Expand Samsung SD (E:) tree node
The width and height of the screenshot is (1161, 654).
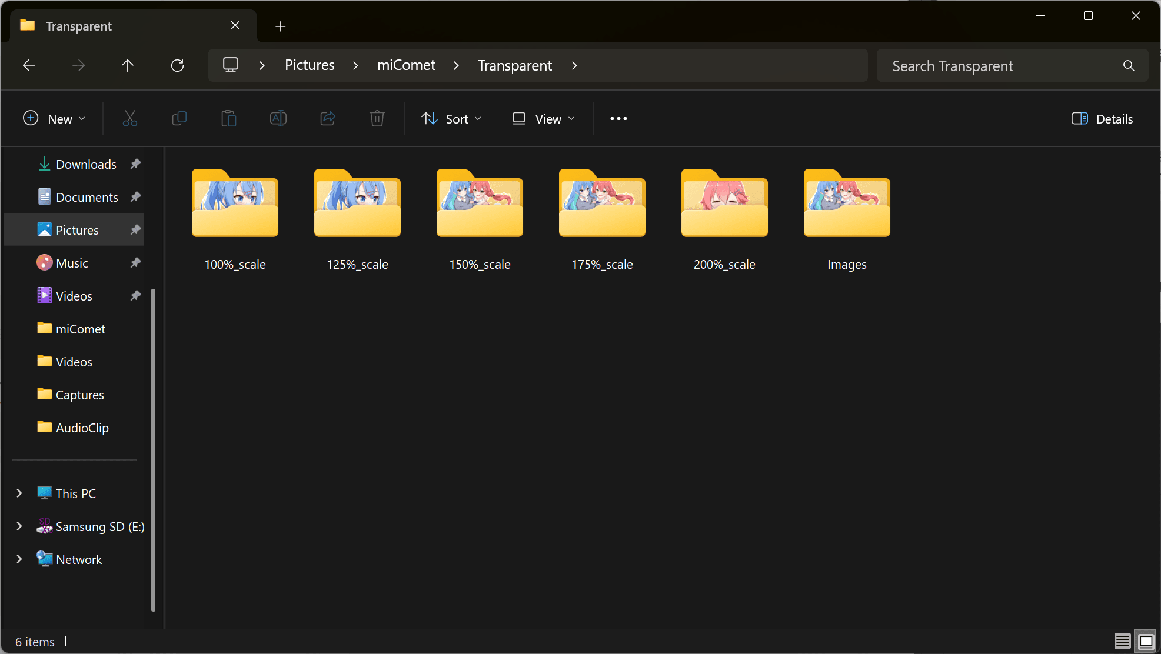[19, 526]
